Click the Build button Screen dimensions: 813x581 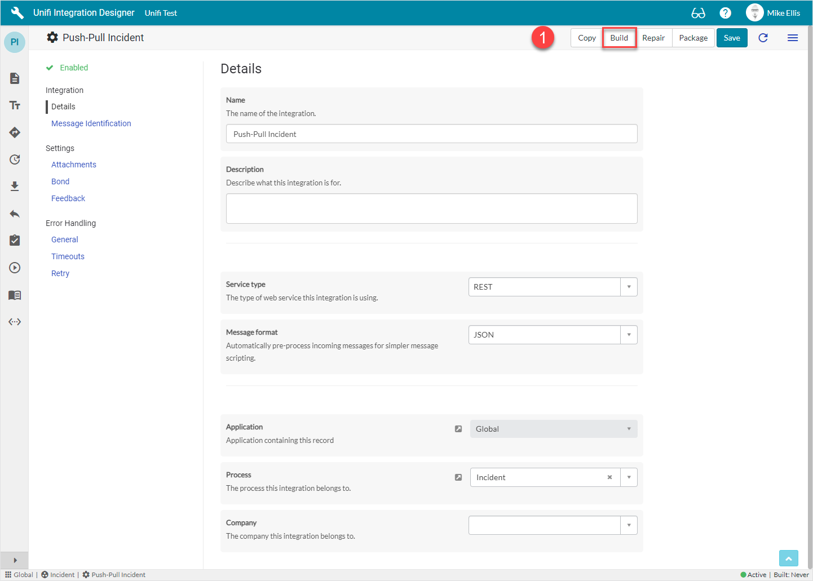pyautogui.click(x=619, y=38)
